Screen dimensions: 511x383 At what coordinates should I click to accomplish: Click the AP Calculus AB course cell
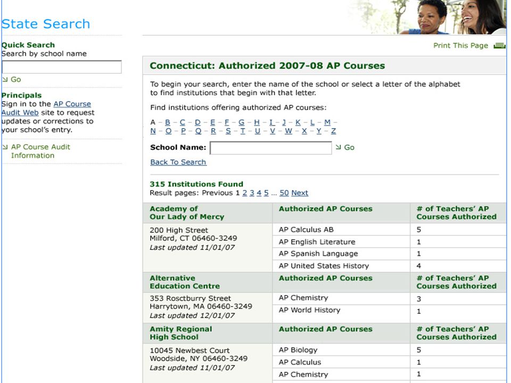pyautogui.click(x=341, y=230)
